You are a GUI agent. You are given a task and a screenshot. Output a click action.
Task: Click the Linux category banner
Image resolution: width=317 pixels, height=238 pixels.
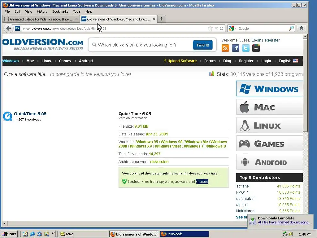click(269, 125)
